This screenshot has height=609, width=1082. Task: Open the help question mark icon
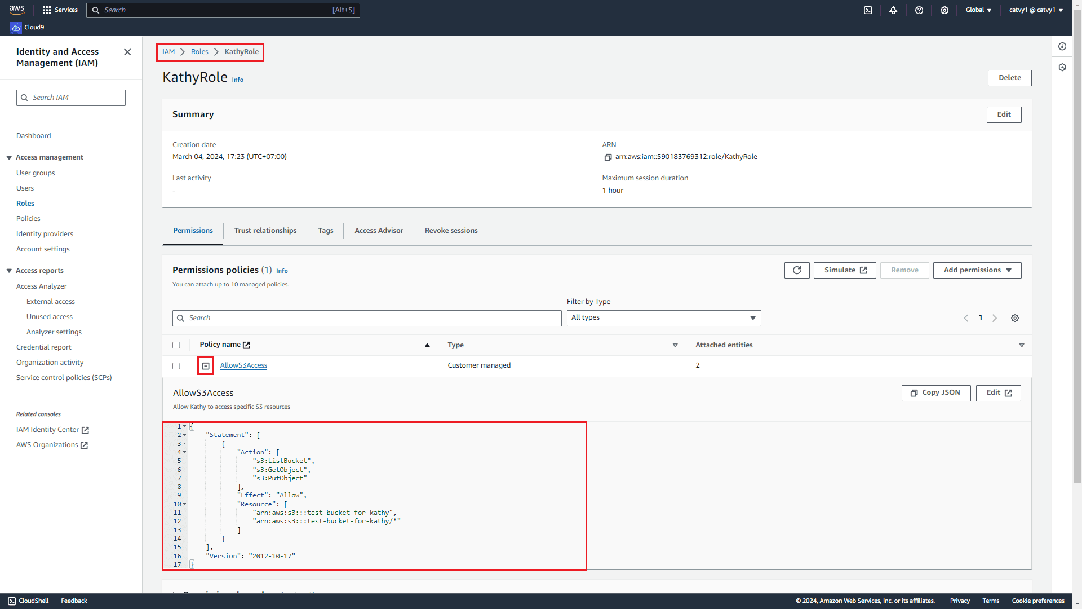click(919, 10)
